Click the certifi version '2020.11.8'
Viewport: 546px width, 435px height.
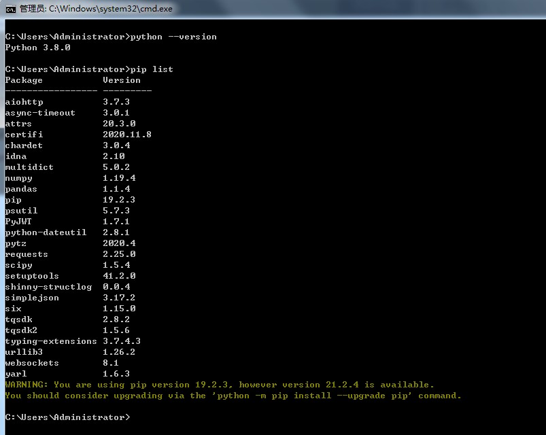[x=127, y=135]
